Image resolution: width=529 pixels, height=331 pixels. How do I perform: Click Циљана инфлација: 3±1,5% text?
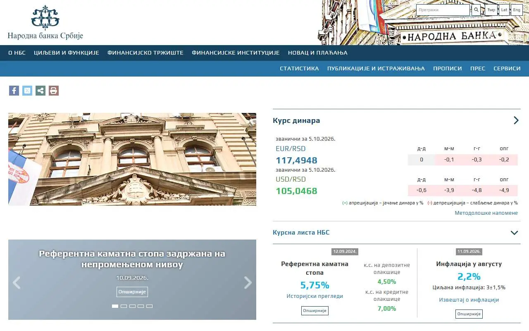469,288
